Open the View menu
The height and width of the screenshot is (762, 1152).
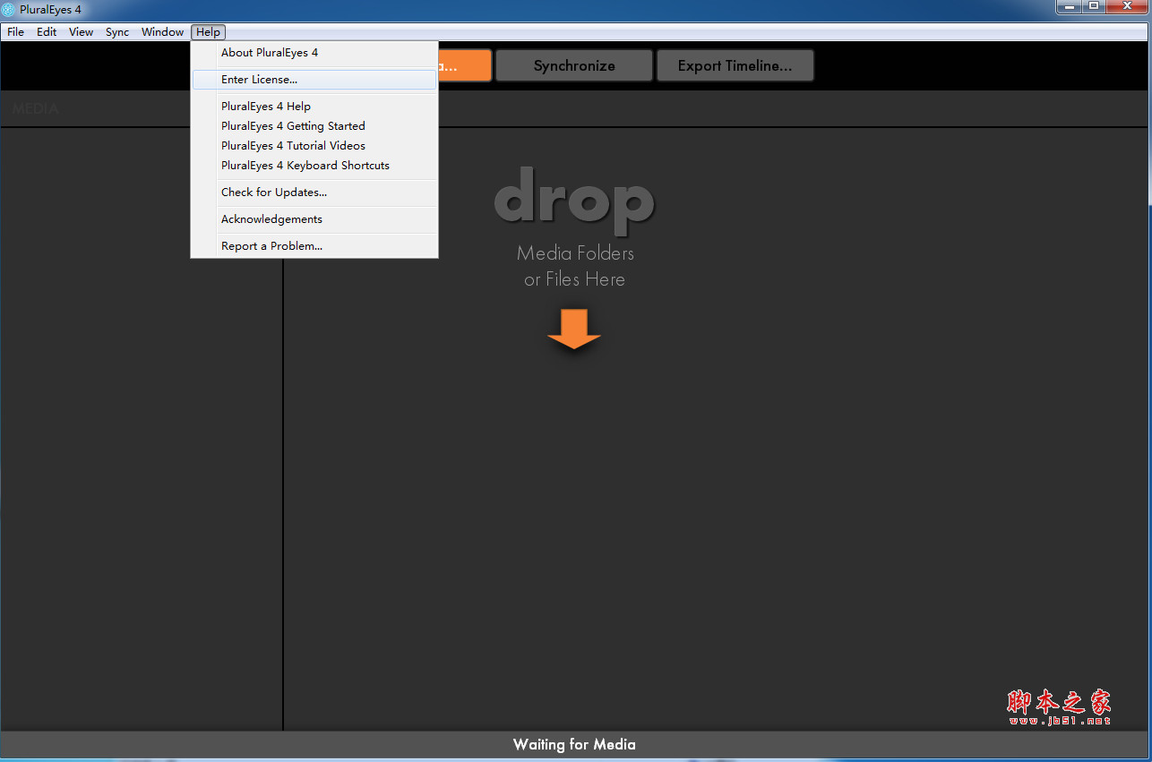coord(81,32)
